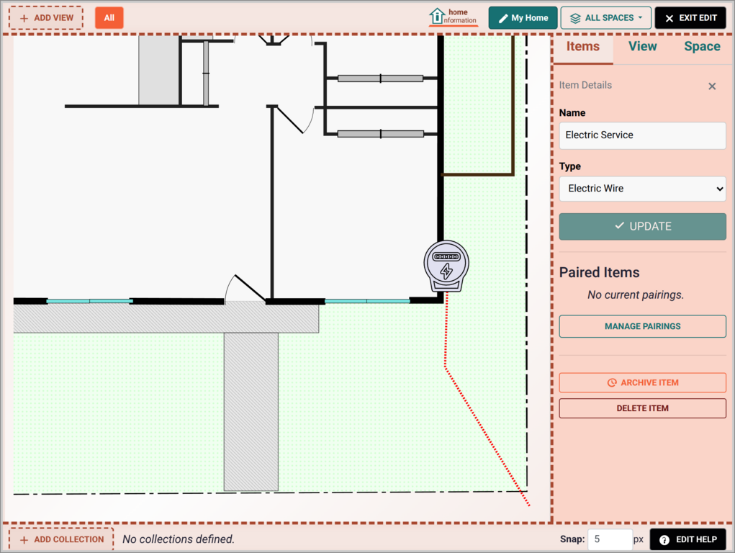This screenshot has width=735, height=553.
Task: Open the Type dropdown showing Electric Wire
Action: coord(642,189)
